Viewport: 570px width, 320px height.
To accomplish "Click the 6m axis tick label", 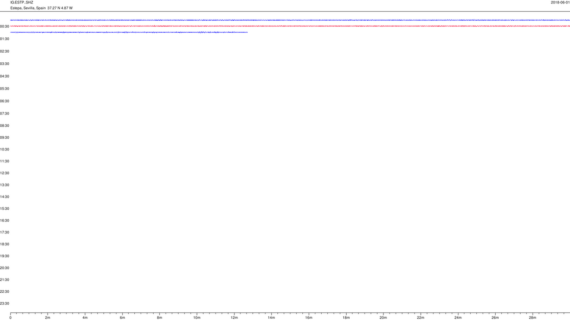I will [122, 318].
